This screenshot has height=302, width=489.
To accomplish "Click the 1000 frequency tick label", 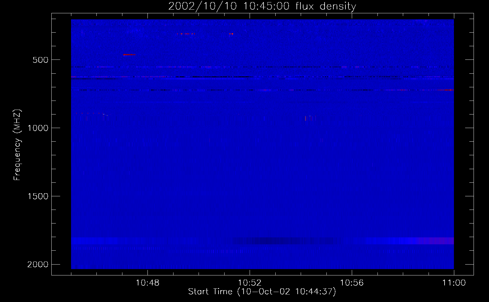I will coord(38,128).
